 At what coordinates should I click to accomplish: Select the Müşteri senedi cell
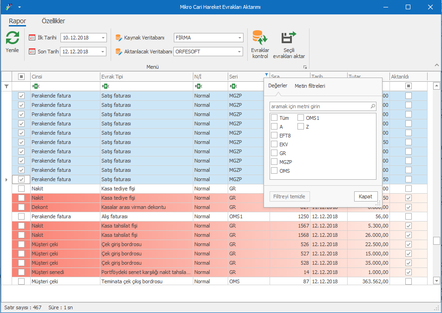(65, 272)
